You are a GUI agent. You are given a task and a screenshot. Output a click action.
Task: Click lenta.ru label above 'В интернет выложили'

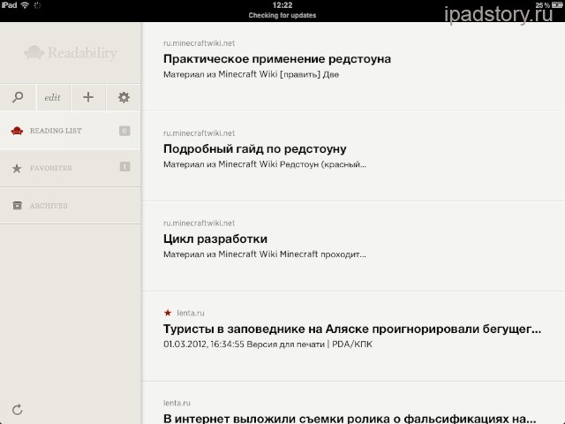(177, 403)
